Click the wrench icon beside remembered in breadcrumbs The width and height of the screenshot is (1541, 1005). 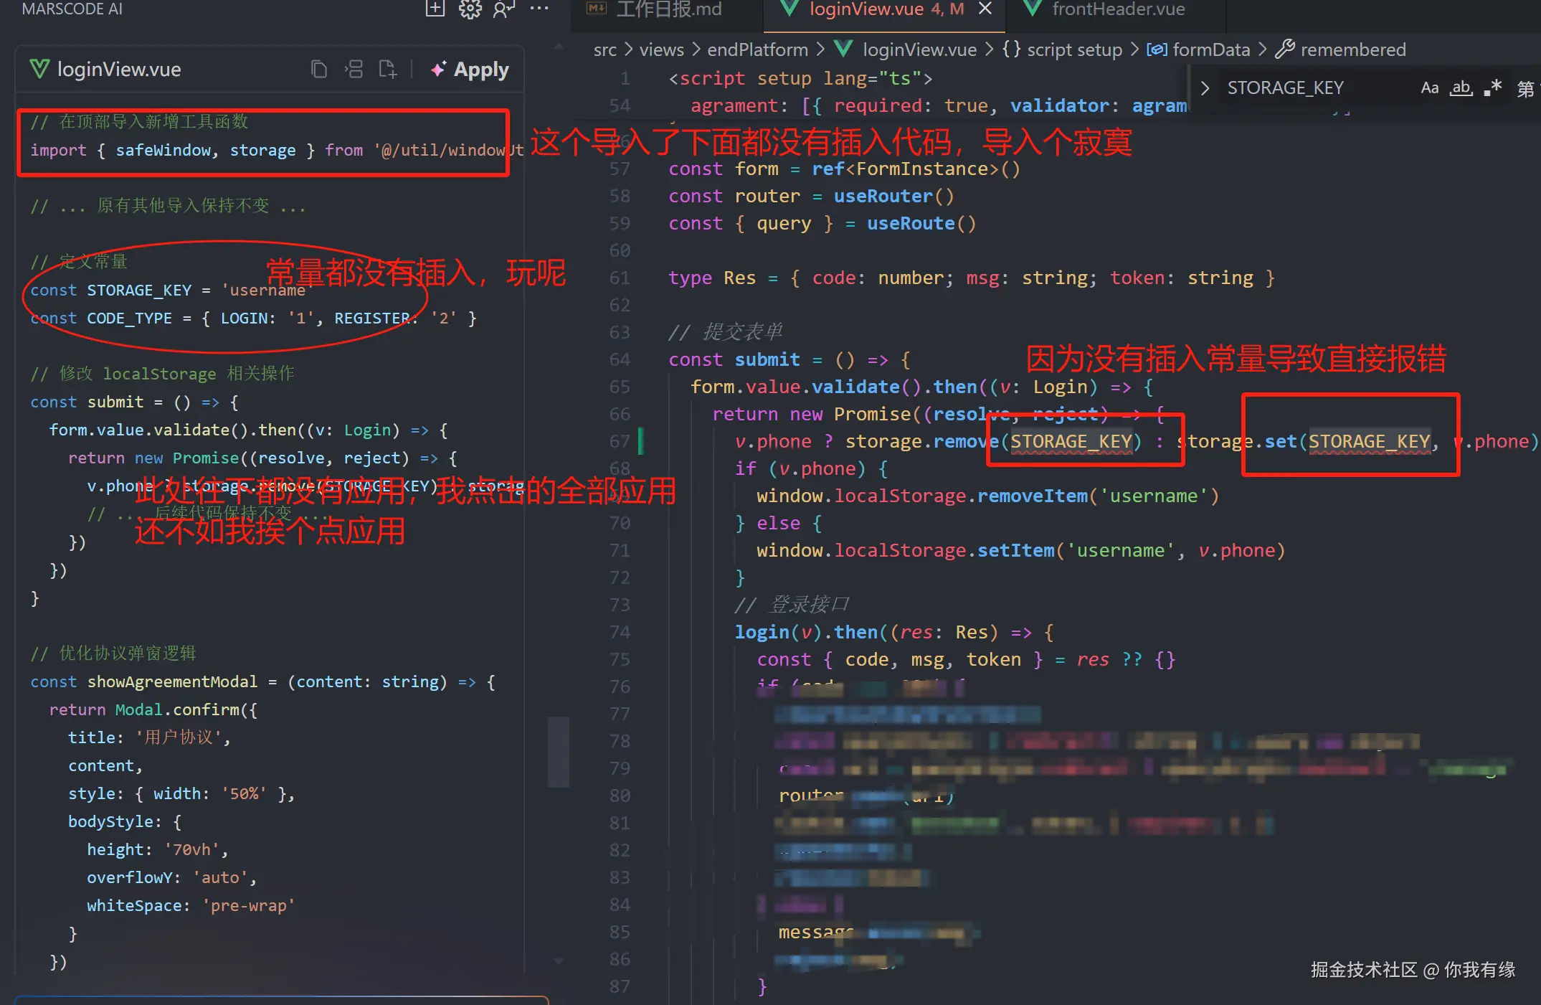(1286, 49)
